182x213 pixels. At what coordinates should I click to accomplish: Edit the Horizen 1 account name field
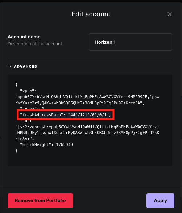(x=131, y=42)
